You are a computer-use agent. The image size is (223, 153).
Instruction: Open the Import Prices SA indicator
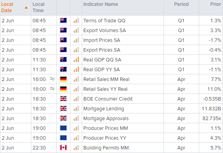point(102,40)
